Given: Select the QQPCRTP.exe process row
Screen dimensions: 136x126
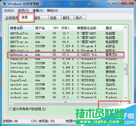Looking at the screenshot, I should (x=66, y=38).
